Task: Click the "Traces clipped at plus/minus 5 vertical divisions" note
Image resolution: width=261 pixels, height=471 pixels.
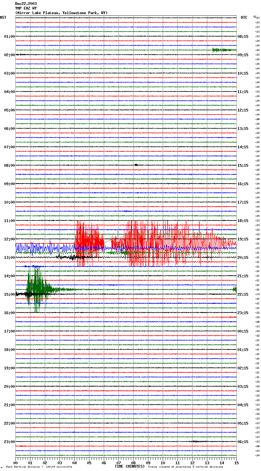Action: tap(185, 467)
